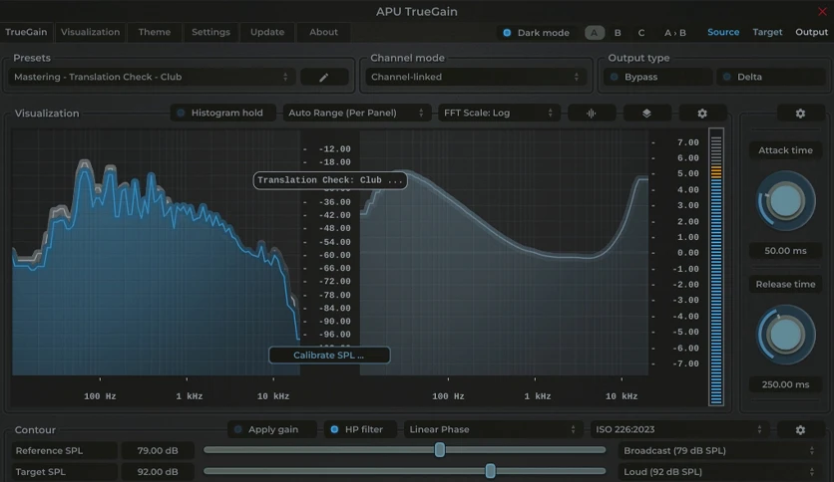Click the layers icon in Visualization toolbar
This screenshot has width=834, height=482.
coord(646,114)
